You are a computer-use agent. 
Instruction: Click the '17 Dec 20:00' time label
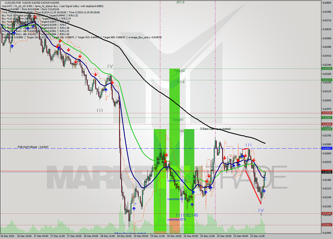tap(75, 236)
